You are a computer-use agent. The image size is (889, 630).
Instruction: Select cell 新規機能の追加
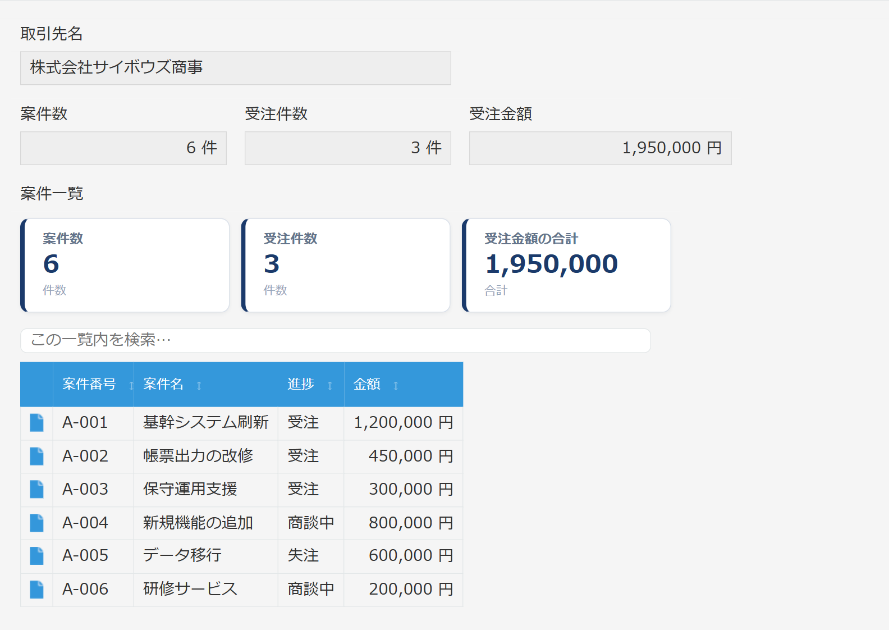[206, 523]
